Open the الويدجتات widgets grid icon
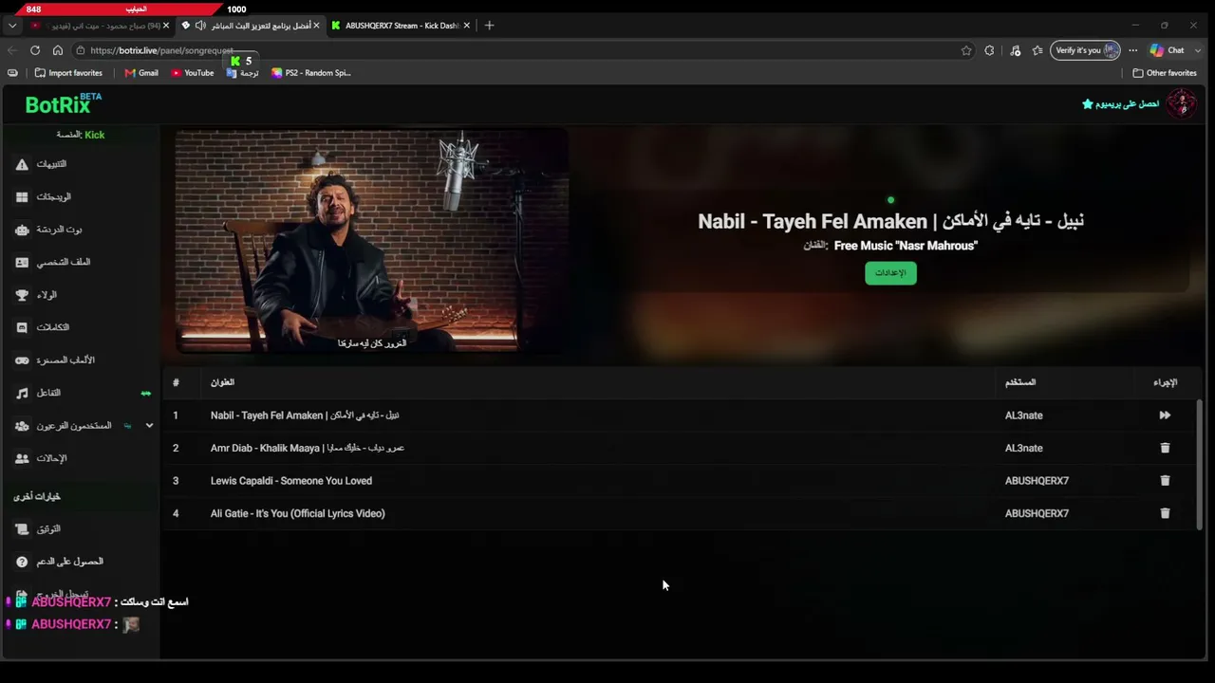 [x=22, y=197]
